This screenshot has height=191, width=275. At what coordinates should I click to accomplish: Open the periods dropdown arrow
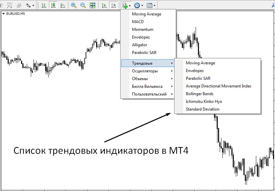point(142,6)
